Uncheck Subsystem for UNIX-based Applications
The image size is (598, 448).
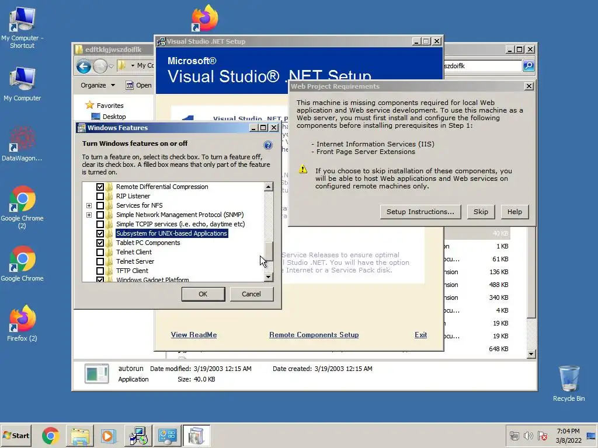100,233
